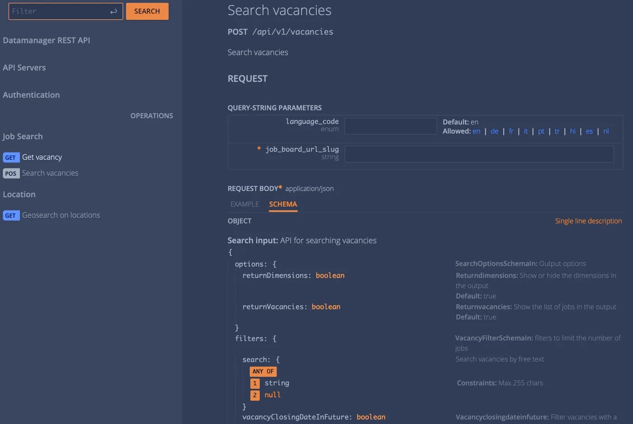Click the POS badge beside Search vacancies
Screen dimensions: 633x424
point(11,173)
